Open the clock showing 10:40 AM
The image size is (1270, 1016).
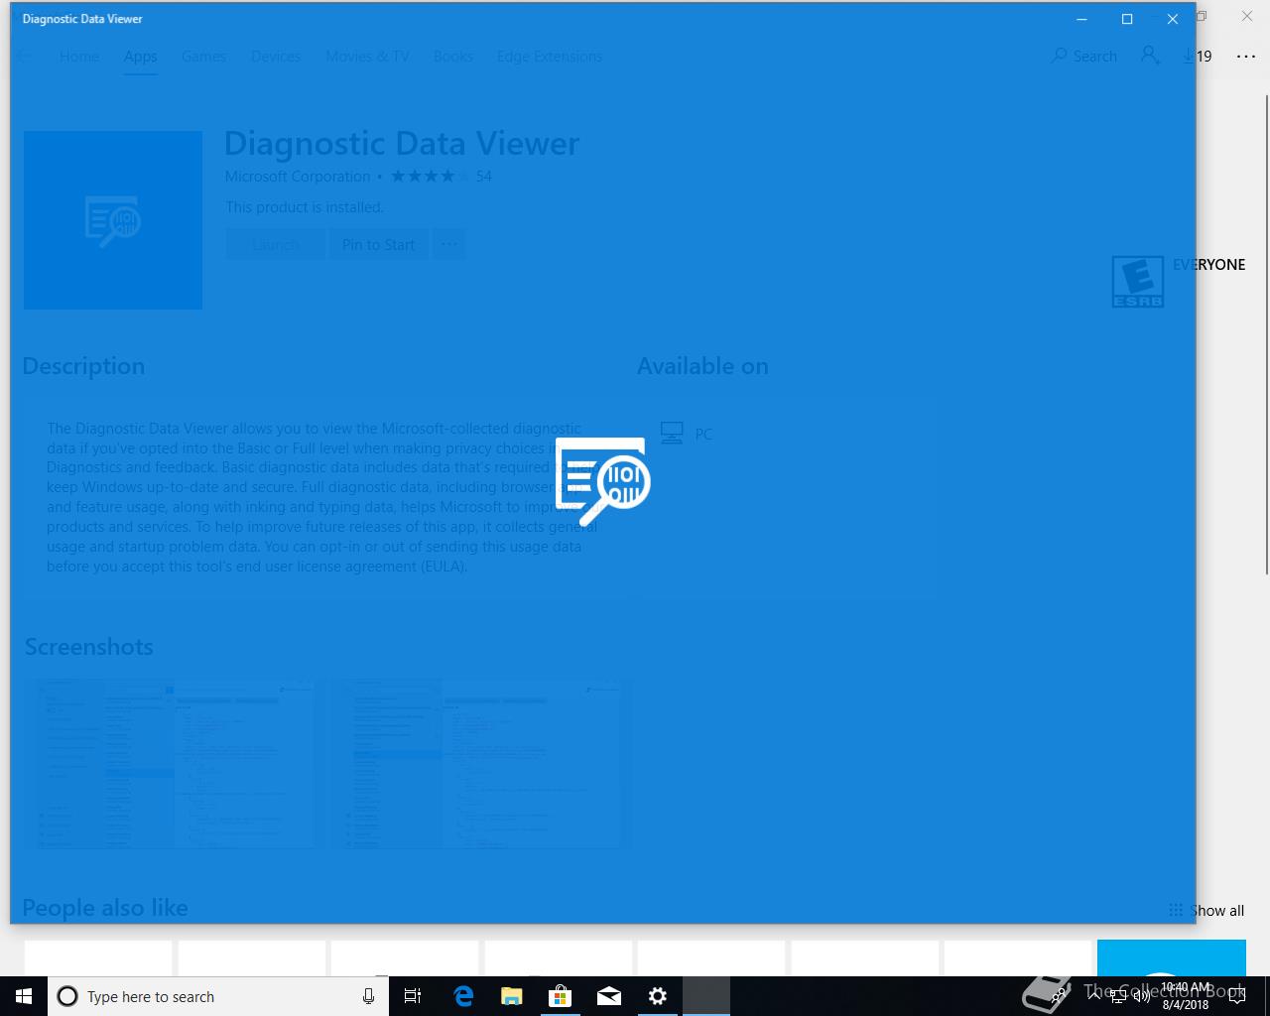[1186, 996]
